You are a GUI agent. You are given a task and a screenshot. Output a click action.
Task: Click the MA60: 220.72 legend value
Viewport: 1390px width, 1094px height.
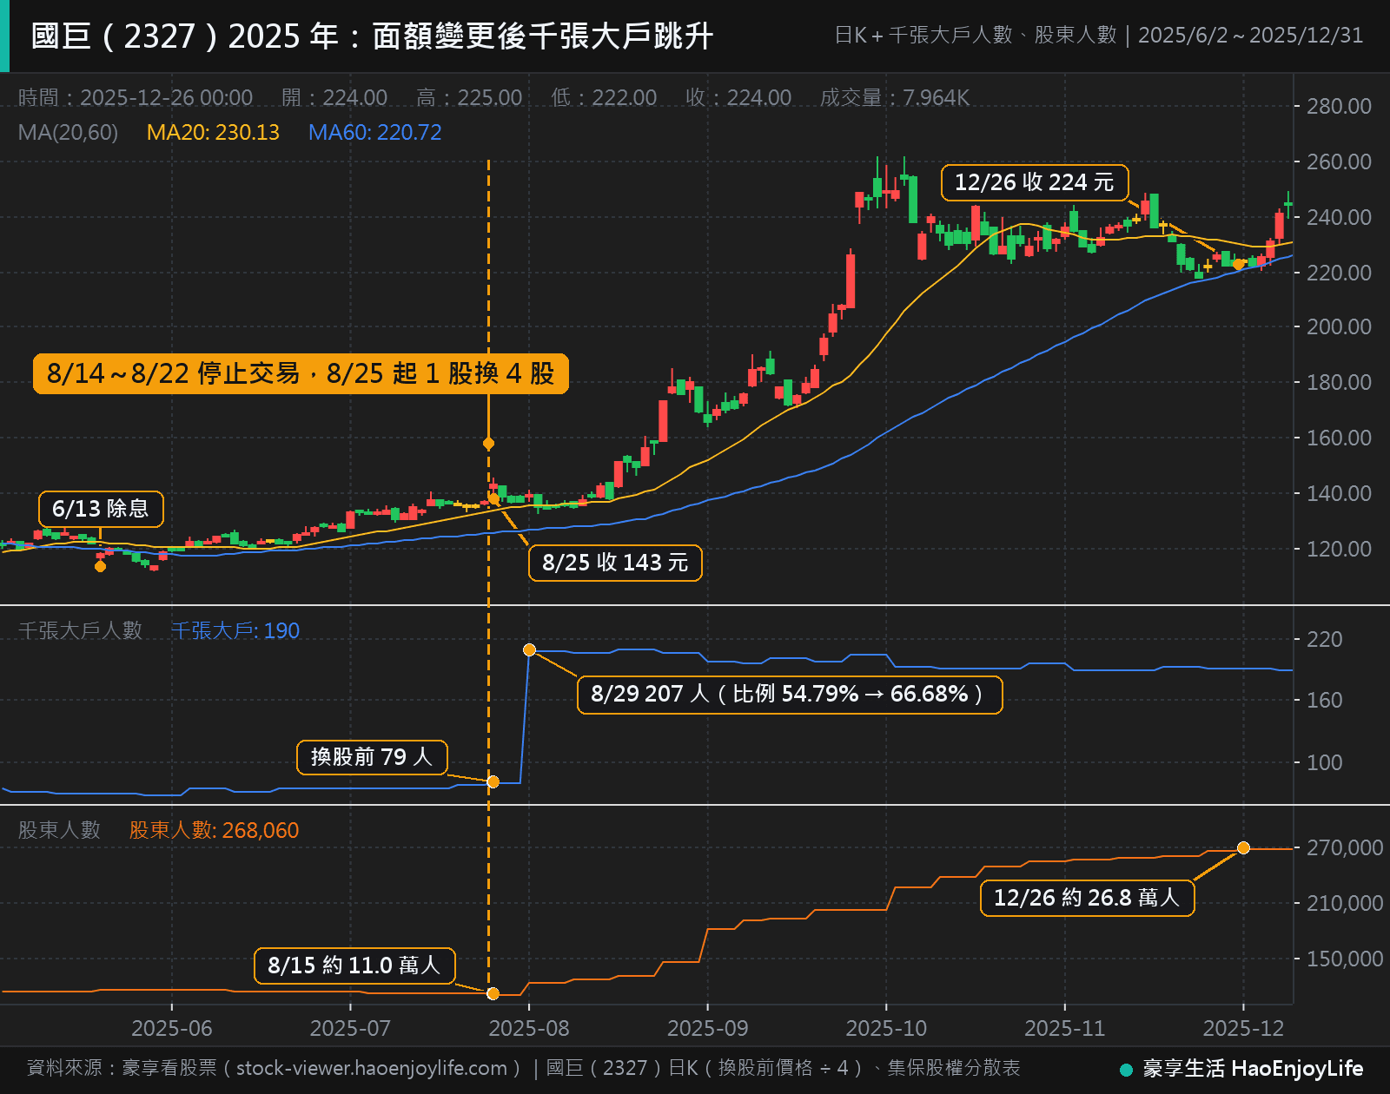375,132
